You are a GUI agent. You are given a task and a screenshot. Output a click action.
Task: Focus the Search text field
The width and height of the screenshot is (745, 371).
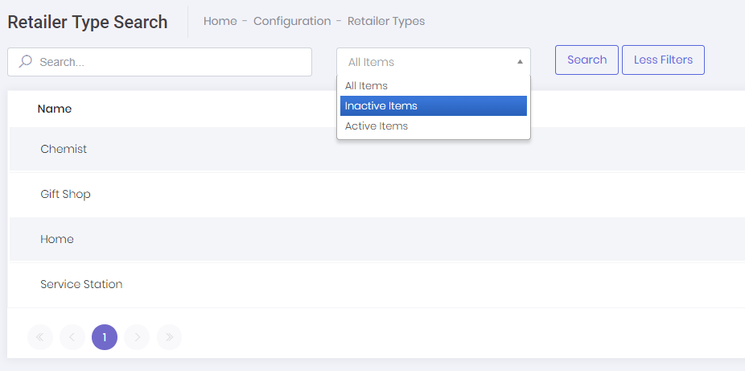click(169, 62)
